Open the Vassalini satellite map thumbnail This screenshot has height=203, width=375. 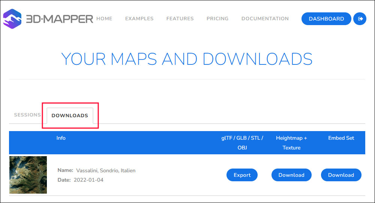tap(28, 175)
